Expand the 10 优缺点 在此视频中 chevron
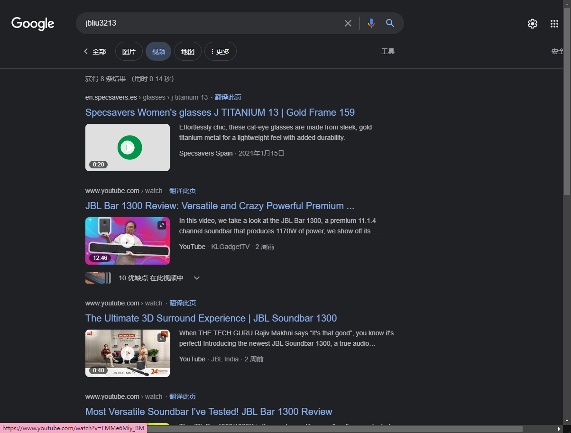Screen dimensions: 571x433 pos(197,278)
